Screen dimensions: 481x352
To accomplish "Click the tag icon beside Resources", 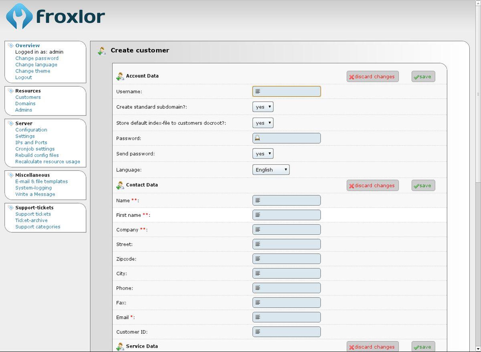I will click(11, 90).
